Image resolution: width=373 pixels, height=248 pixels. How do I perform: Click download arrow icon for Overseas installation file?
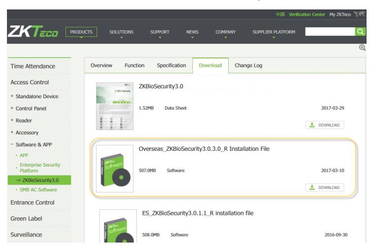[x=312, y=187]
